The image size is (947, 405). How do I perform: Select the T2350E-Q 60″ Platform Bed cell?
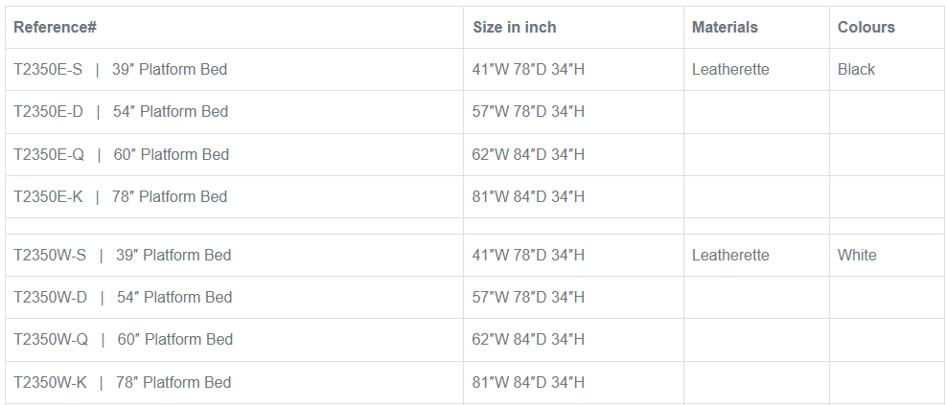121,154
